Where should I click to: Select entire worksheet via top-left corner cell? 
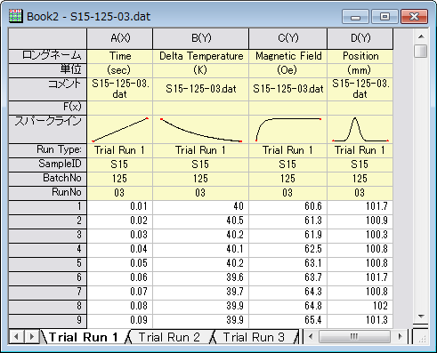(47, 39)
